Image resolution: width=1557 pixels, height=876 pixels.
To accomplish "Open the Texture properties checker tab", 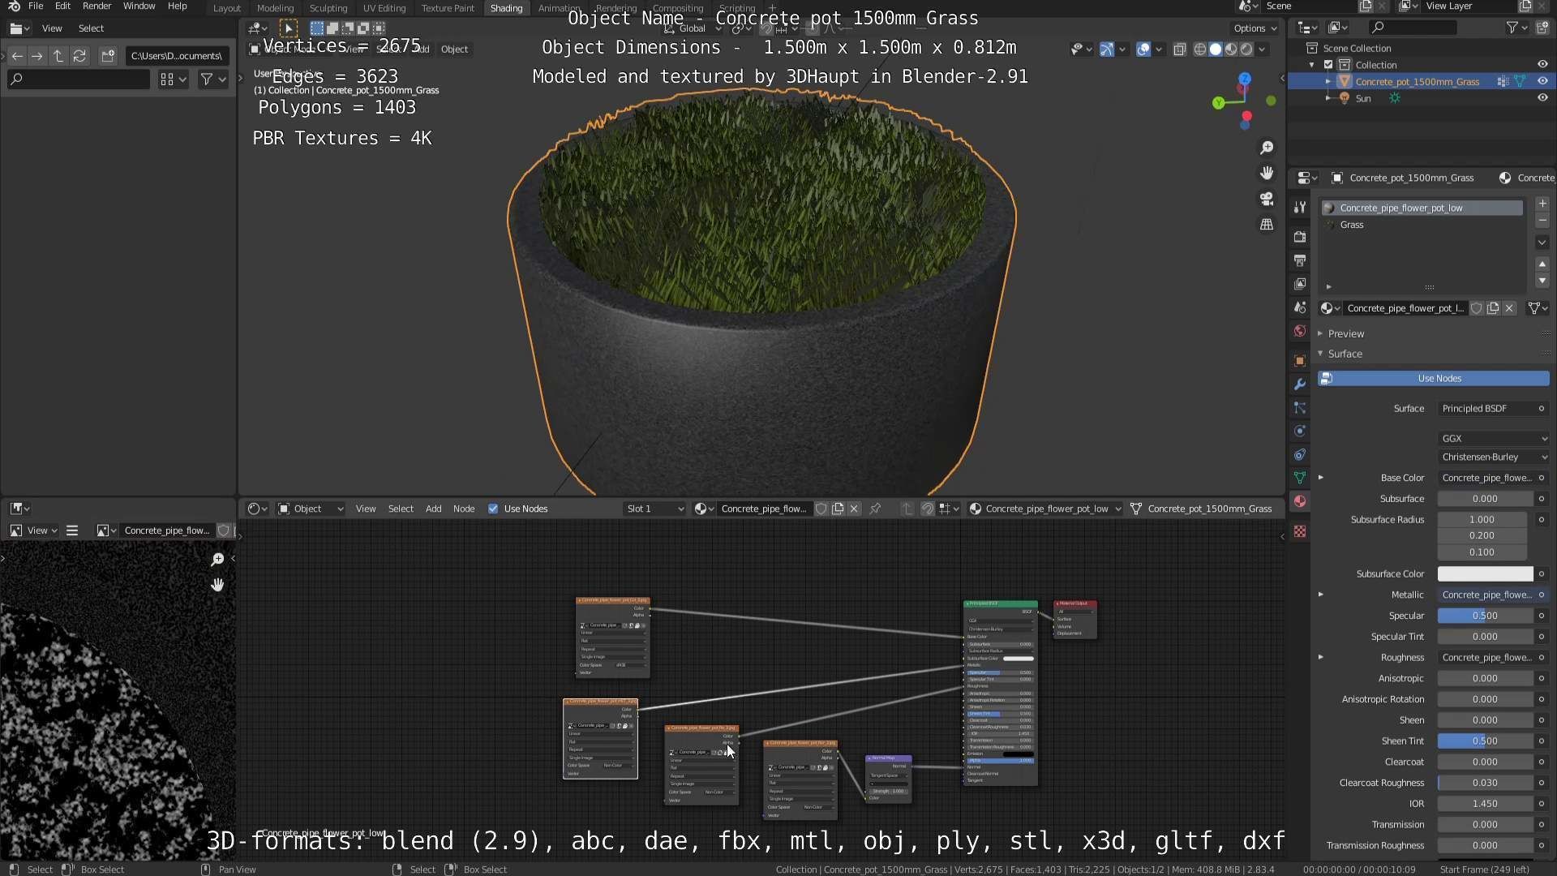I will [x=1300, y=531].
